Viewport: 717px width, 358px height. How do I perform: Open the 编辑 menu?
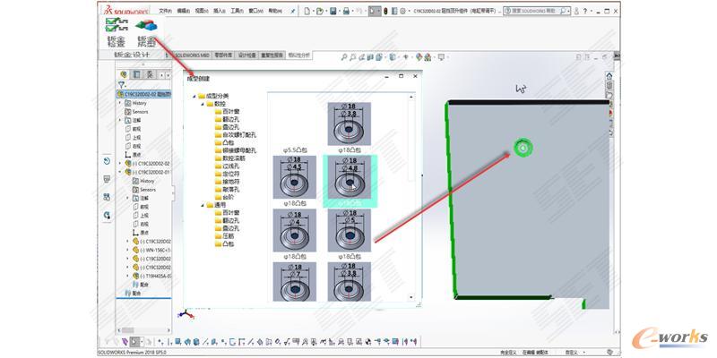click(183, 11)
